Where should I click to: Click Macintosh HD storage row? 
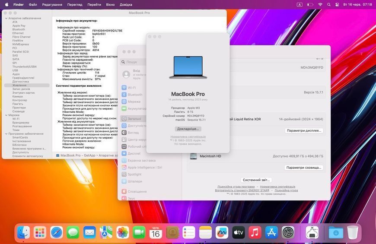256,156
